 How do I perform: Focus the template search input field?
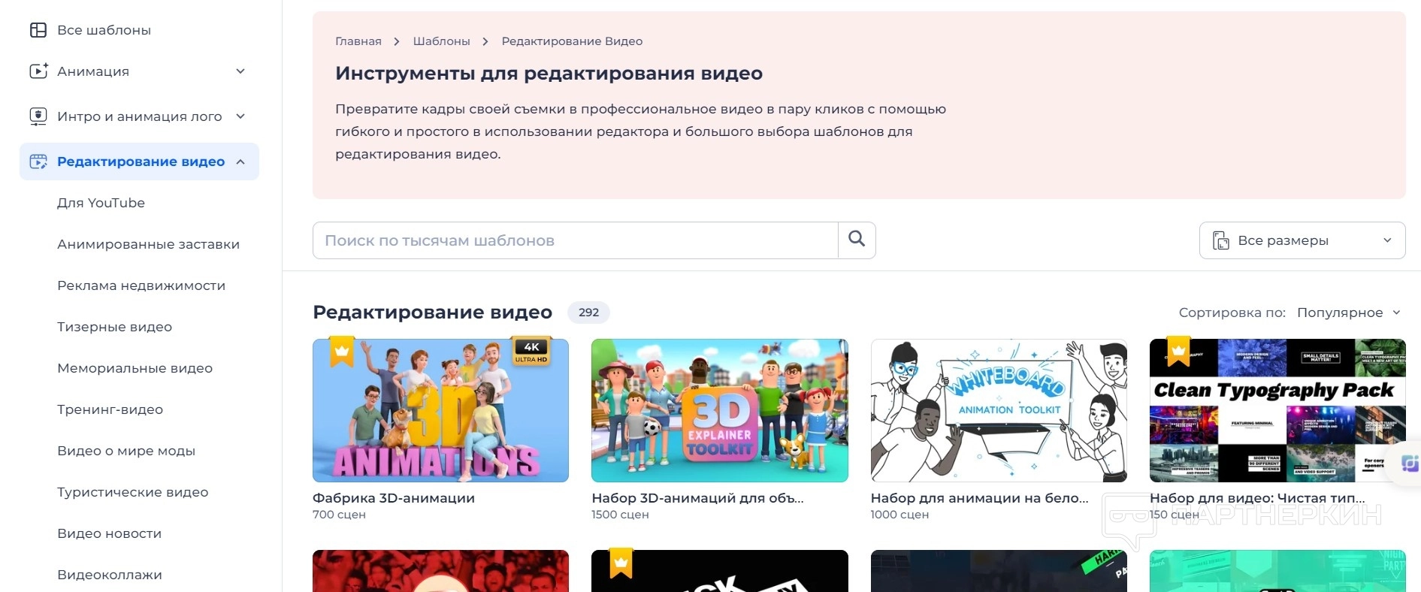(x=575, y=240)
